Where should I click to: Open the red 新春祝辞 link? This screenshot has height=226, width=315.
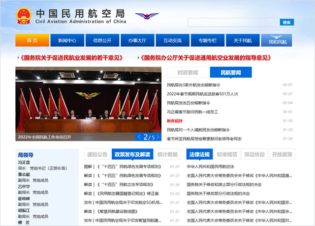[175, 121]
